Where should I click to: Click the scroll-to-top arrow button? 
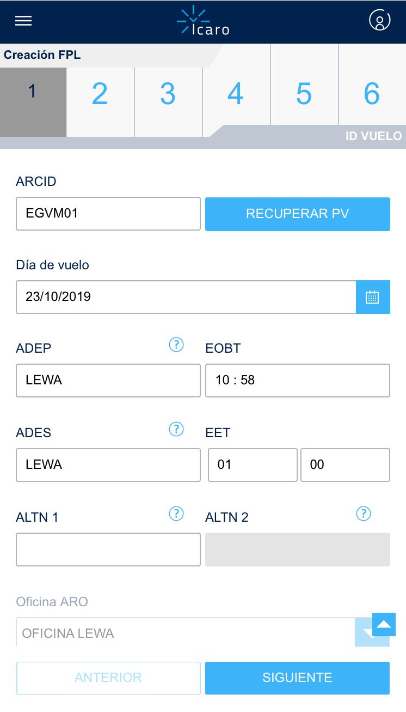coord(384,624)
